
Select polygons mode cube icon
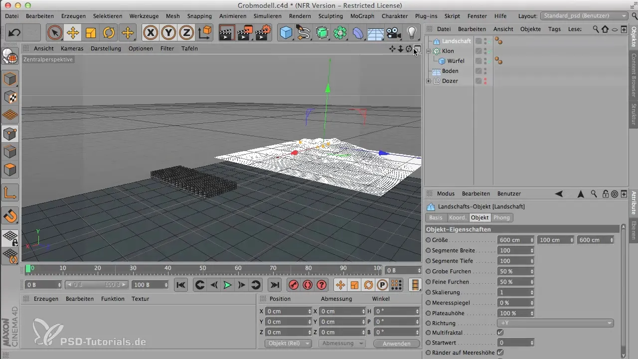(10, 170)
